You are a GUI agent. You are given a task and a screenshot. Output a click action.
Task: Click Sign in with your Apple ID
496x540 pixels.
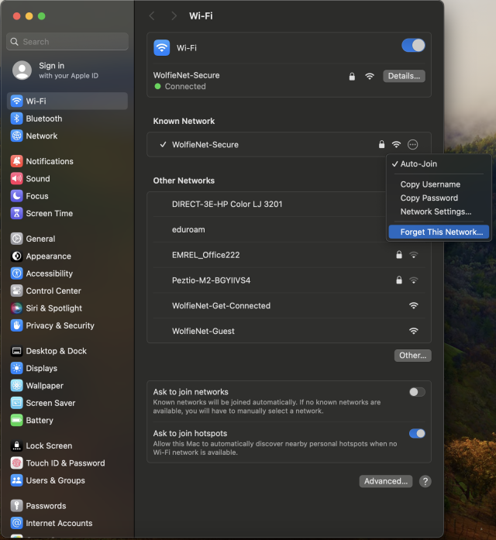pos(67,71)
